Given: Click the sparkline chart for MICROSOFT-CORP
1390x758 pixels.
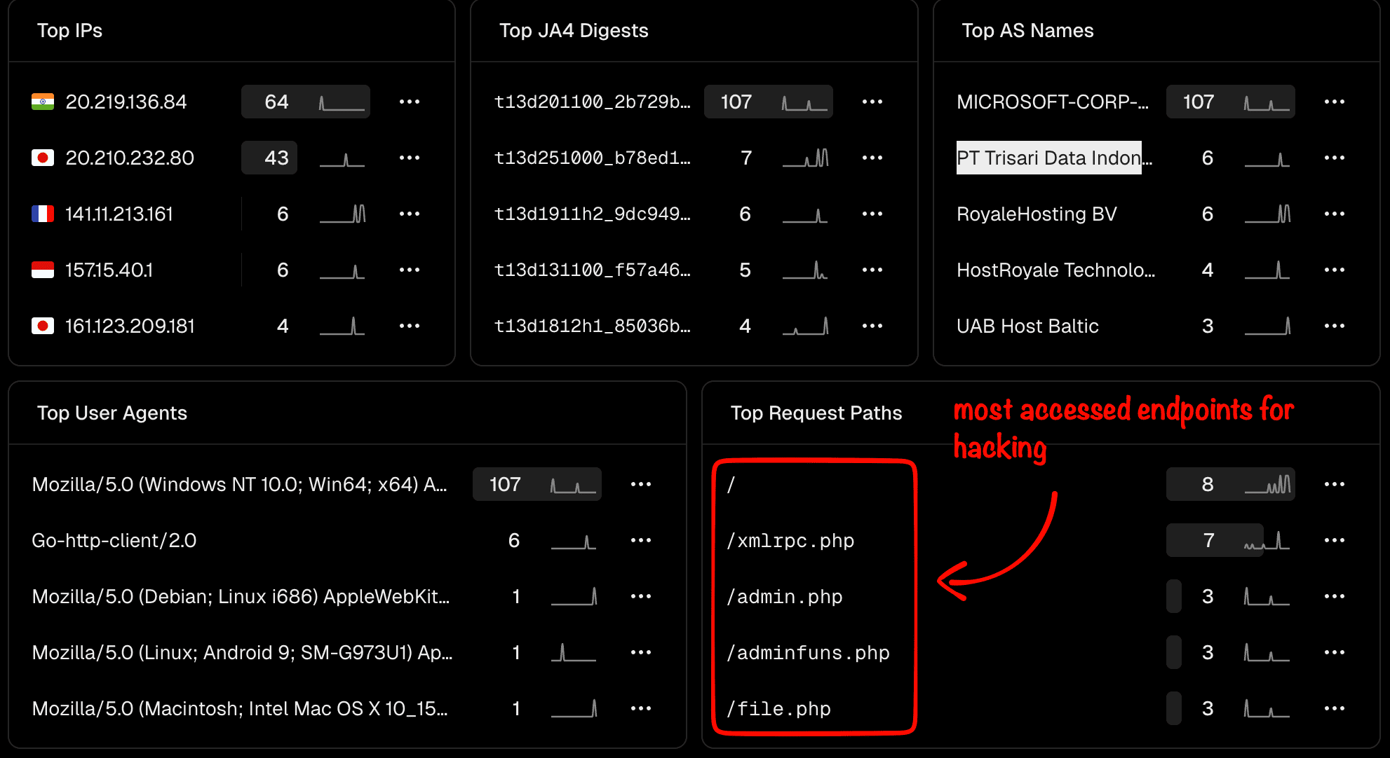Looking at the screenshot, I should click(1267, 102).
